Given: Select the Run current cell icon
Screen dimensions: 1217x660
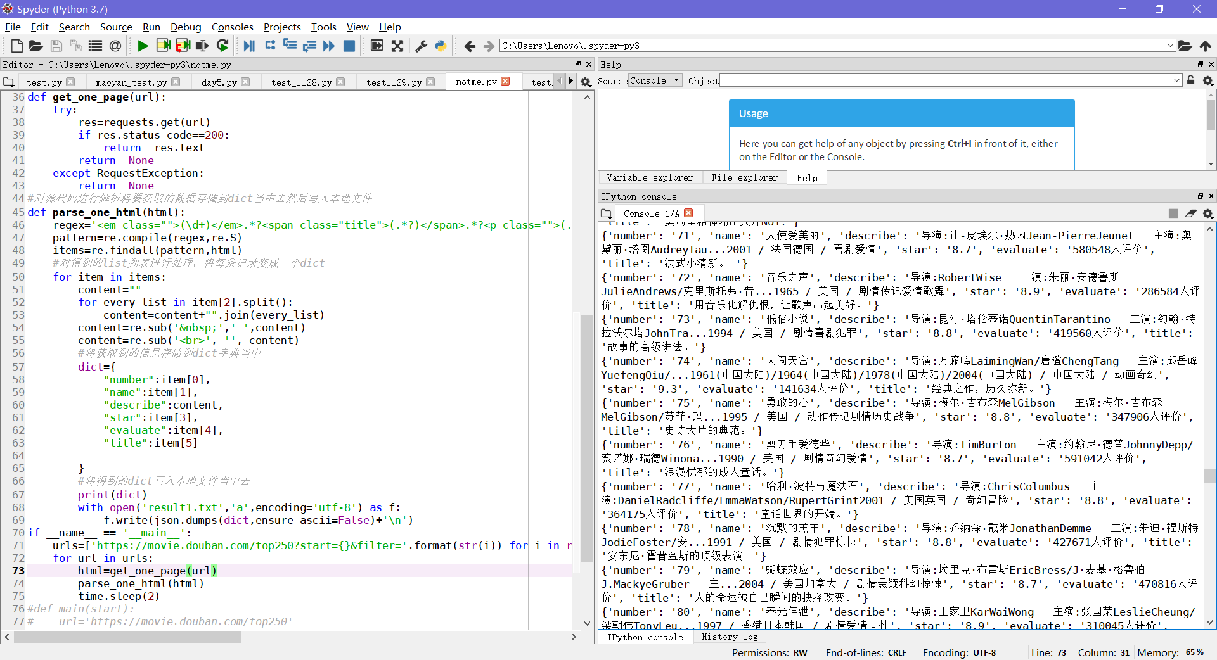Looking at the screenshot, I should click(x=163, y=46).
